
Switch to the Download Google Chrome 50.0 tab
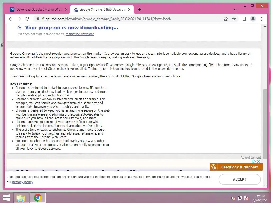[38, 10]
